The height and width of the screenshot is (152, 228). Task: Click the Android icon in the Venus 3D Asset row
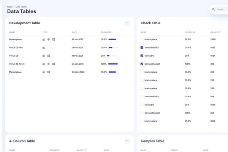click(x=49, y=64)
